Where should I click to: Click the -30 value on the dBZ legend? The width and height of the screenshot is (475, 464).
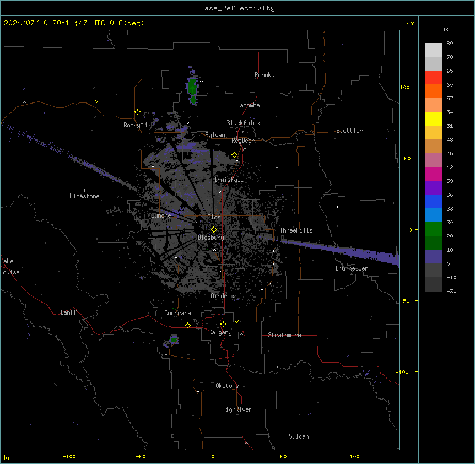[x=451, y=292]
